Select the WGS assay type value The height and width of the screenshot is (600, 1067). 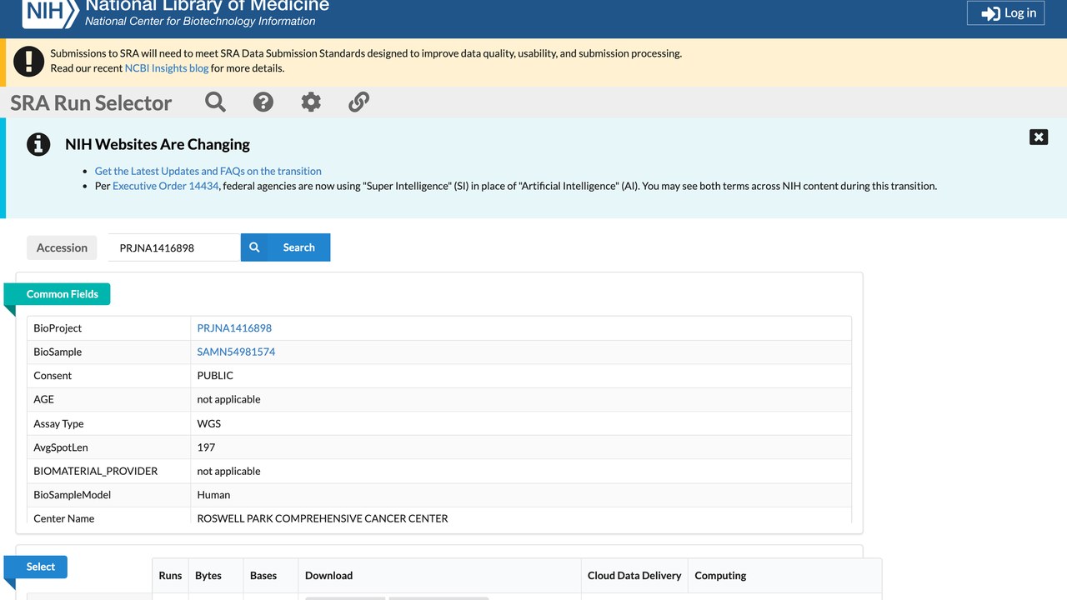click(x=209, y=423)
